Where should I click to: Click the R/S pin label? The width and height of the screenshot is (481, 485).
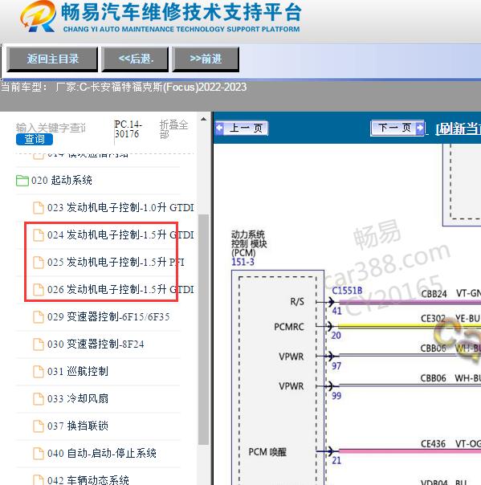(x=297, y=302)
